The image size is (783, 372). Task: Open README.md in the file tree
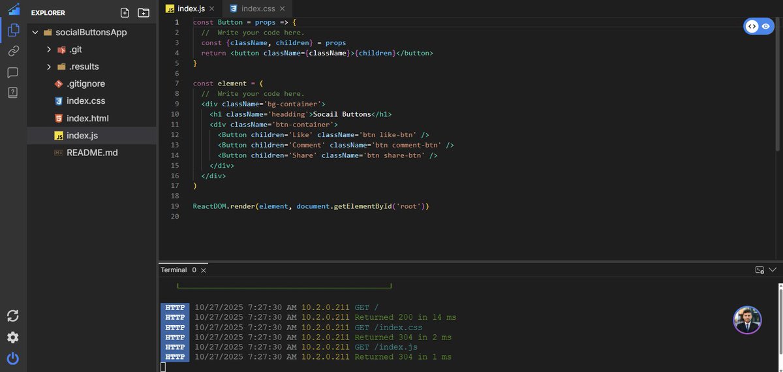[91, 153]
